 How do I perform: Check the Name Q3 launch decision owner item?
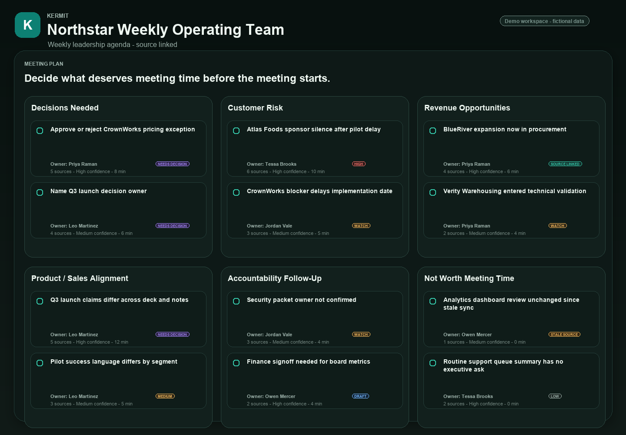tap(40, 192)
